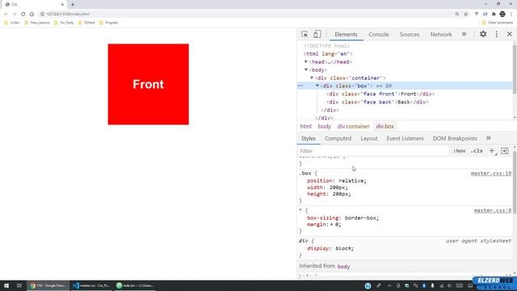Click the address bar URL
Viewport: 517px width, 291px height.
click(68, 14)
